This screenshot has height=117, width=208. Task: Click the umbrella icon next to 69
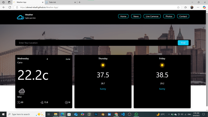click(x=19, y=102)
